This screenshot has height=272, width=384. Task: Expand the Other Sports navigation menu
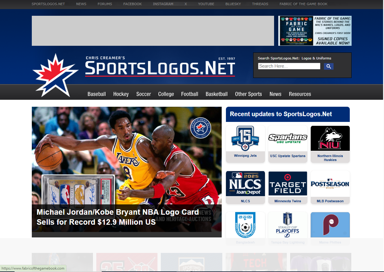click(x=248, y=94)
